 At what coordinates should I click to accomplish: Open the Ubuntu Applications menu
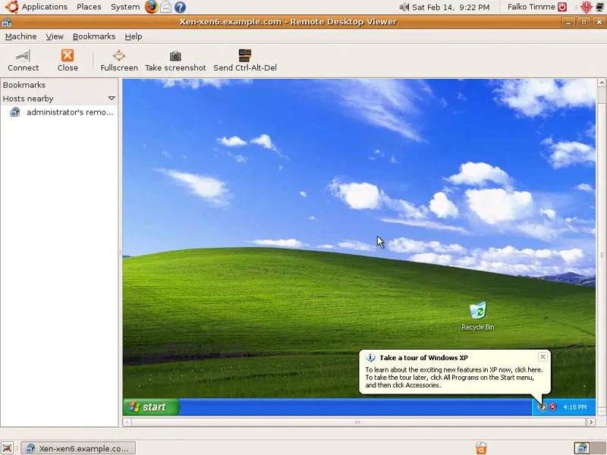pyautogui.click(x=44, y=7)
